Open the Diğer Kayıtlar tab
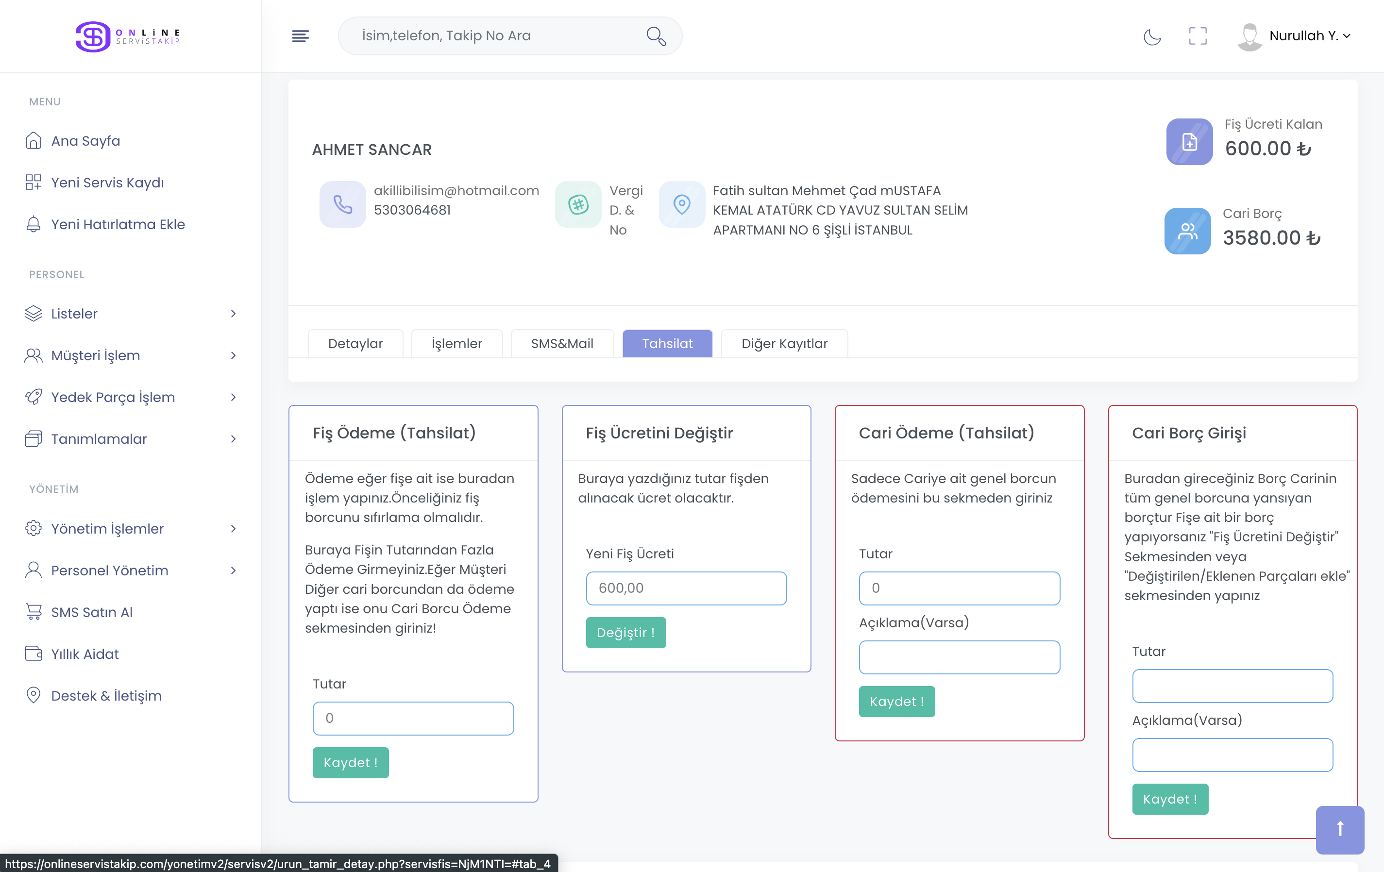This screenshot has height=872, width=1384. [784, 344]
